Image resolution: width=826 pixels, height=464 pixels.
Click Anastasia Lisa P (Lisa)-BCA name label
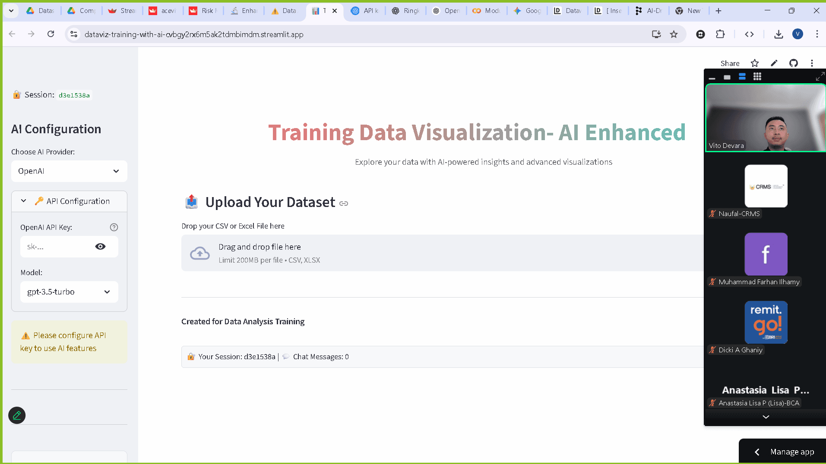(x=759, y=403)
